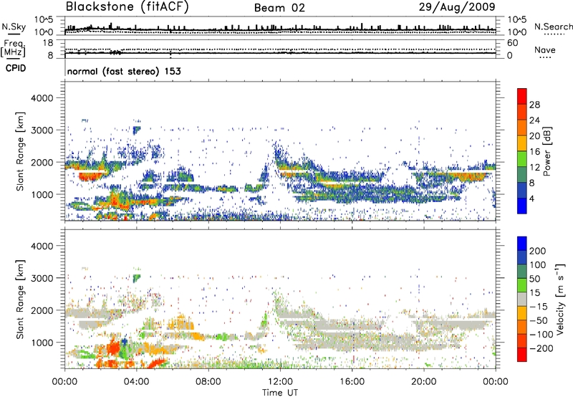Select the "N.Sky" legend label

(14, 27)
